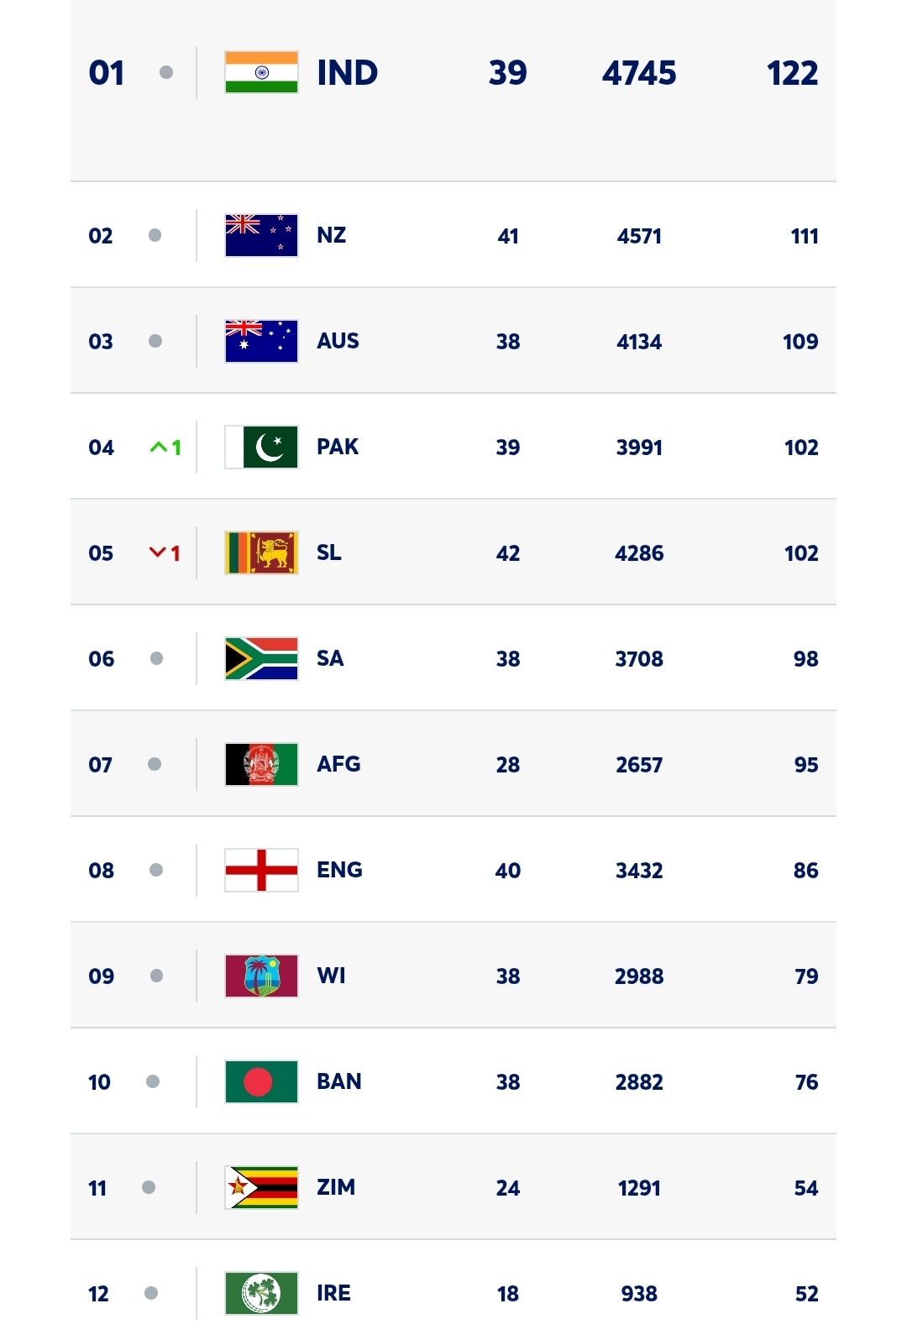Viewport: 907px width, 1340px height.
Task: Click the Pakistan flag icon
Action: tap(261, 447)
